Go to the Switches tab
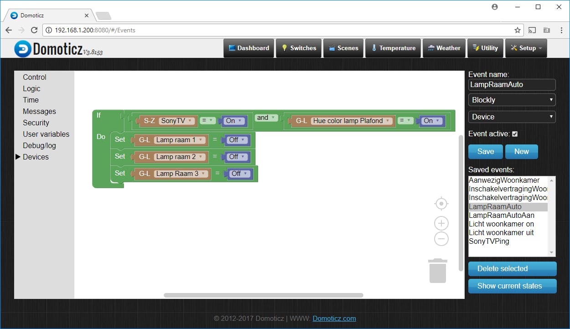This screenshot has height=329, width=570. pos(299,48)
